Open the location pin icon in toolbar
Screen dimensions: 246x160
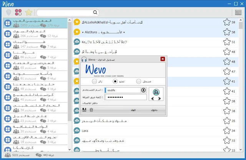coord(8,12)
